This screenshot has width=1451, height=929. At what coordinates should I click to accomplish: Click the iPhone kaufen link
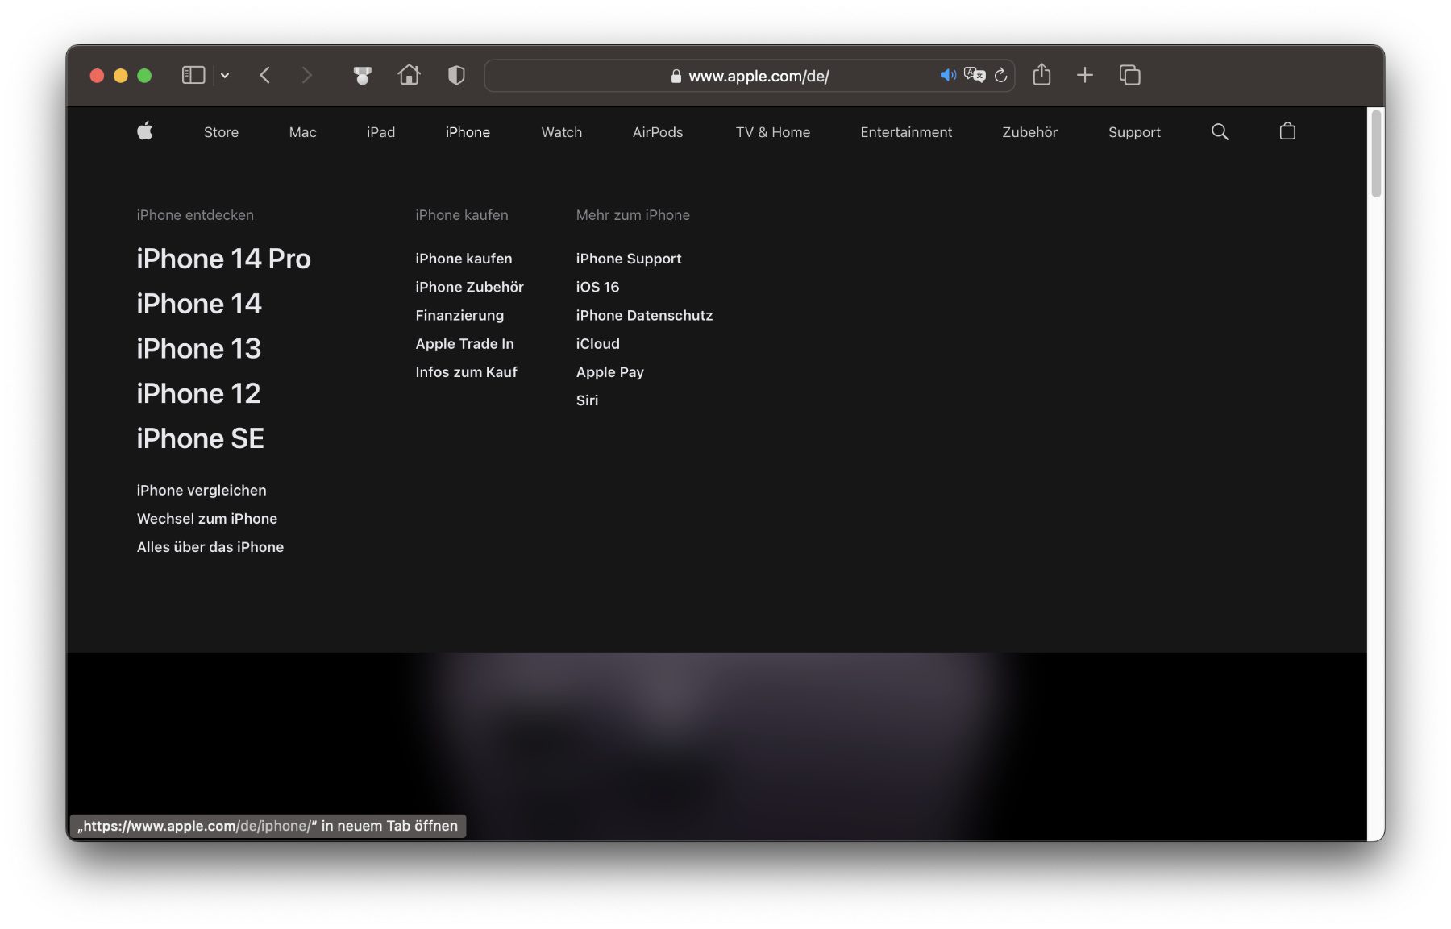click(x=464, y=259)
